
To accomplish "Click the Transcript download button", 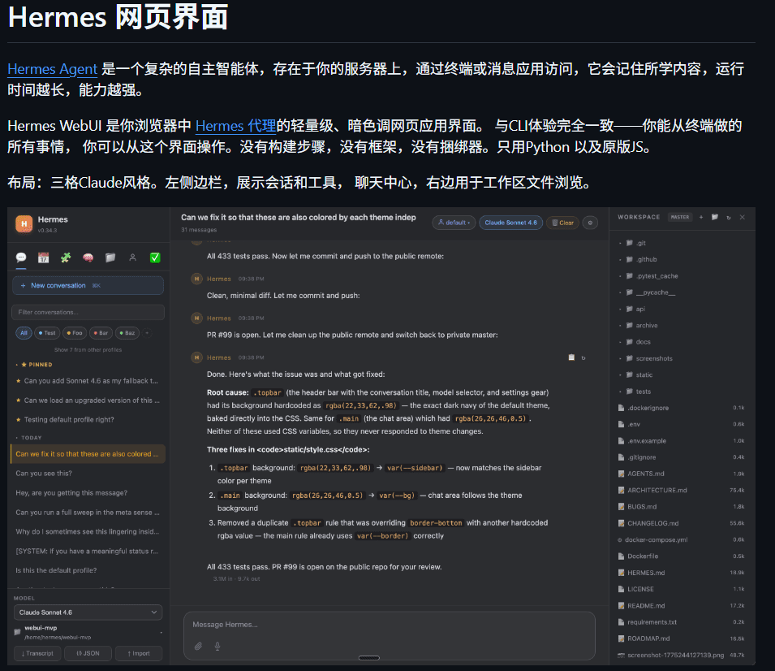I will (x=37, y=653).
